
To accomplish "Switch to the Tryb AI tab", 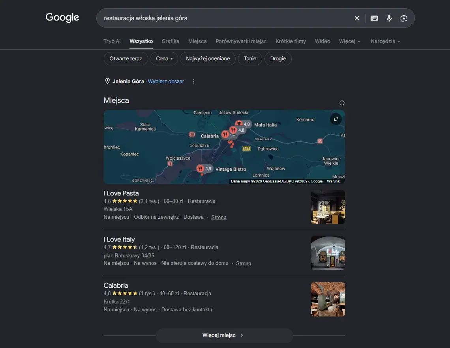I will (x=112, y=41).
